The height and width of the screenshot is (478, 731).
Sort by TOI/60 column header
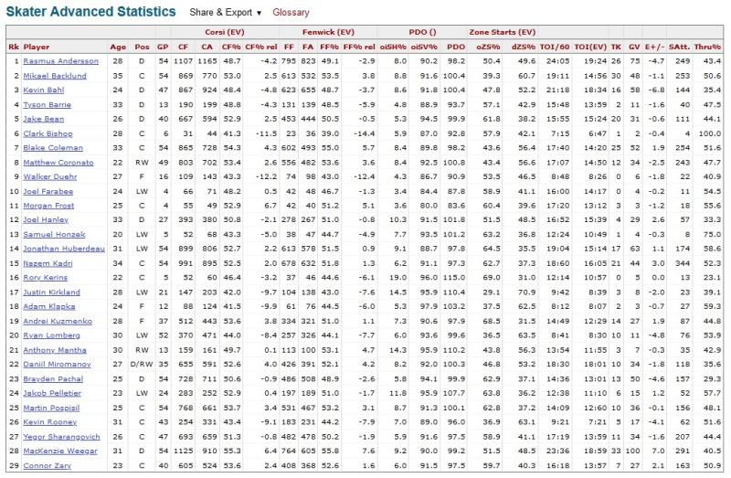[555, 47]
